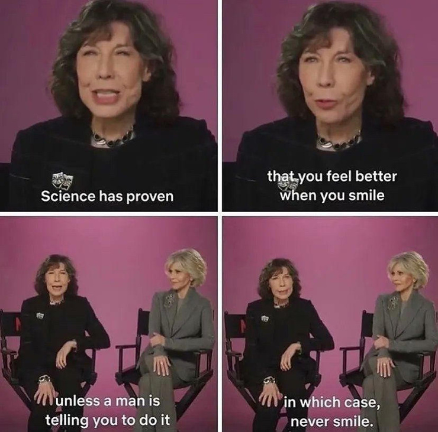Select the necklace in the top-right panel
Image resolution: width=438 pixels, height=432 pixels.
tap(339, 141)
